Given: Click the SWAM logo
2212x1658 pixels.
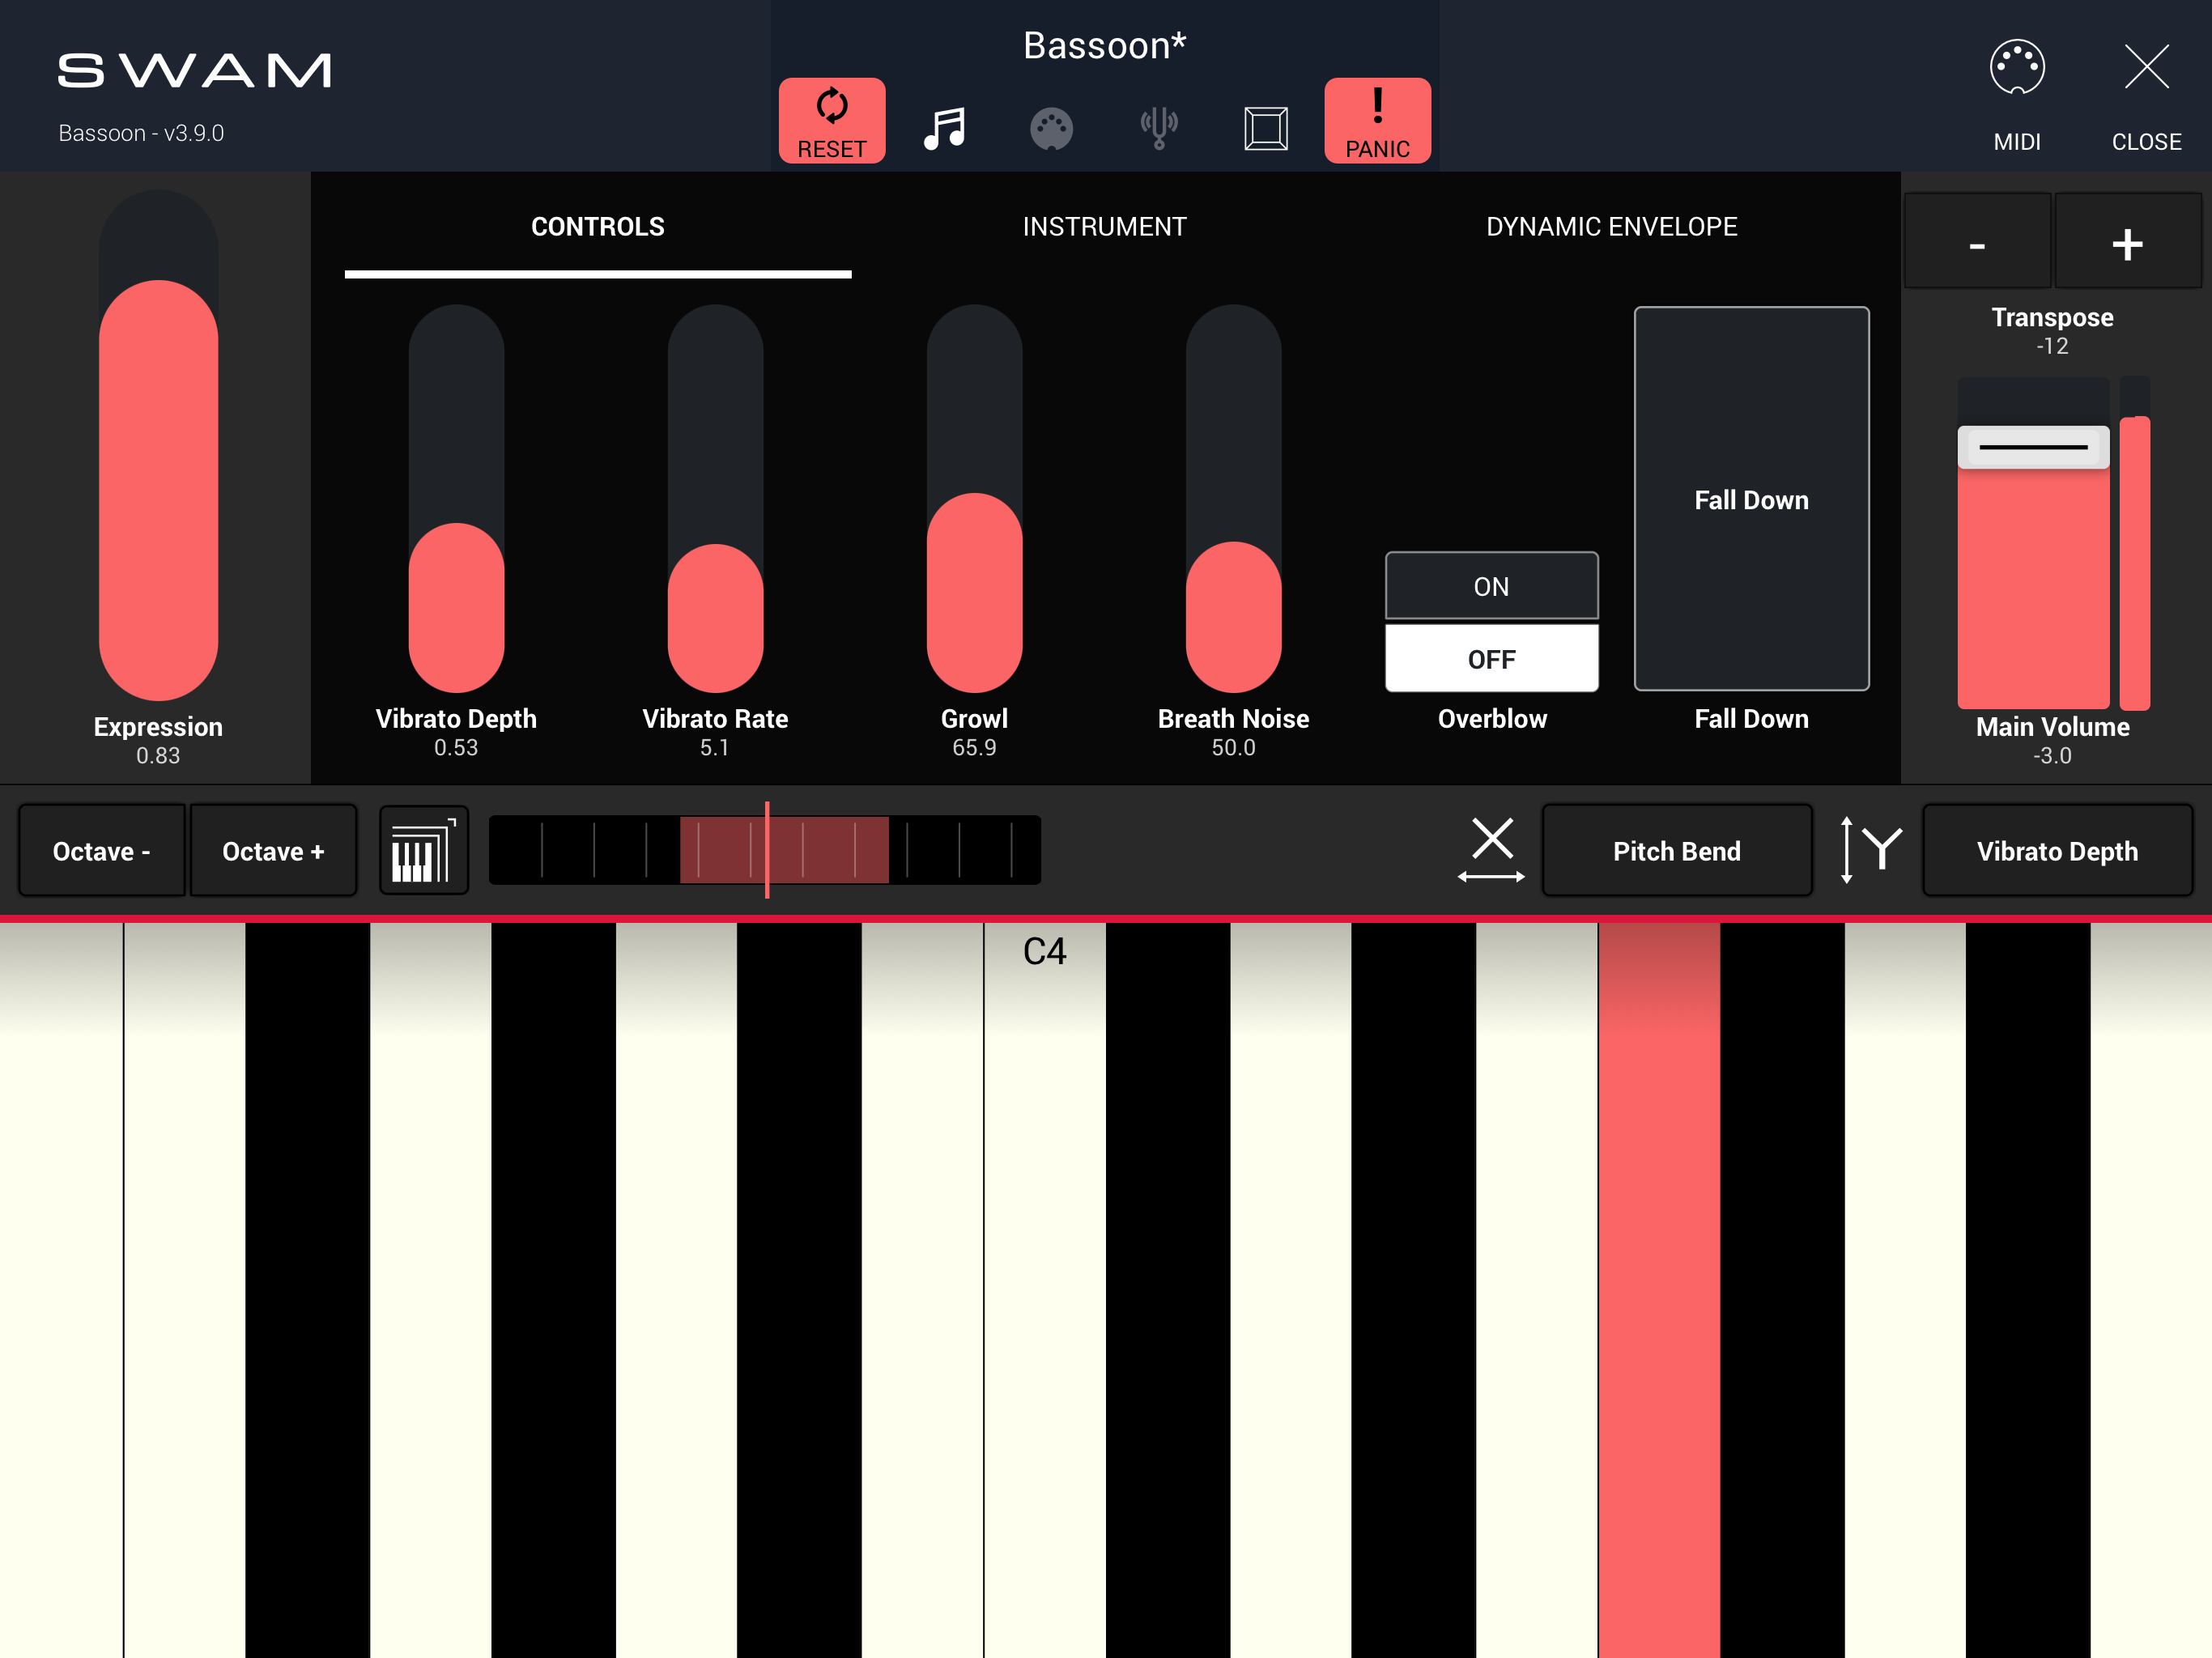Looking at the screenshot, I should point(194,71).
